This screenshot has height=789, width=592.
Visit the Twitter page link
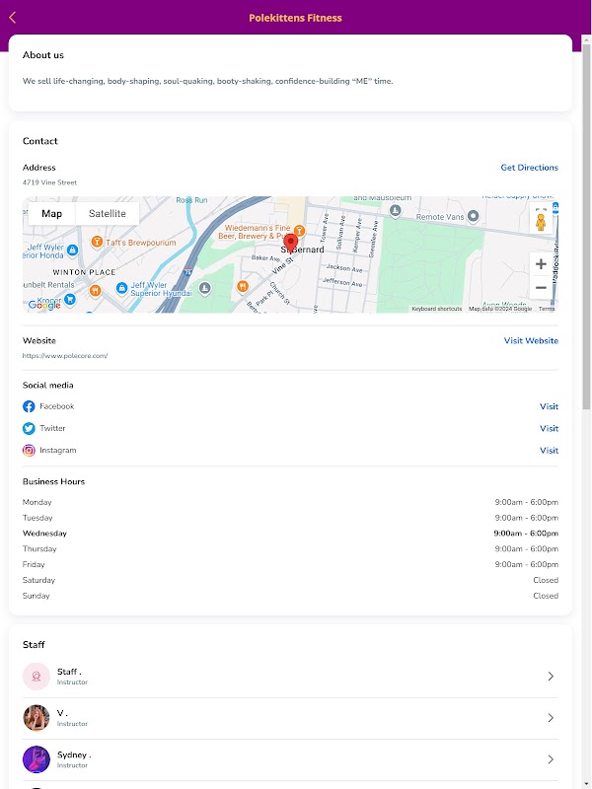pyautogui.click(x=549, y=428)
